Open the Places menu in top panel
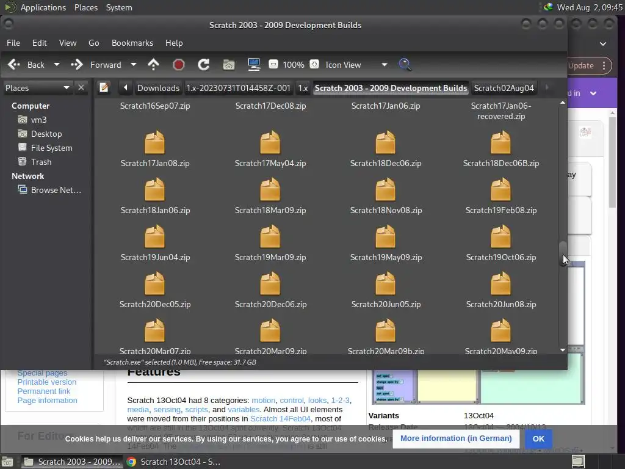Screen dimensions: 625x469 (x=86, y=7)
